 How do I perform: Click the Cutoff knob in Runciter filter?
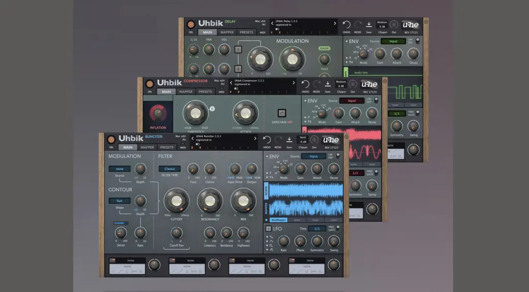point(176,201)
